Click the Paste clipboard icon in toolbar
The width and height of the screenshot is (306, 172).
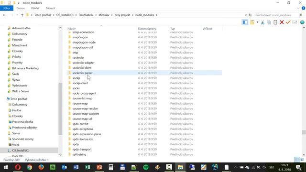(x=275, y=22)
